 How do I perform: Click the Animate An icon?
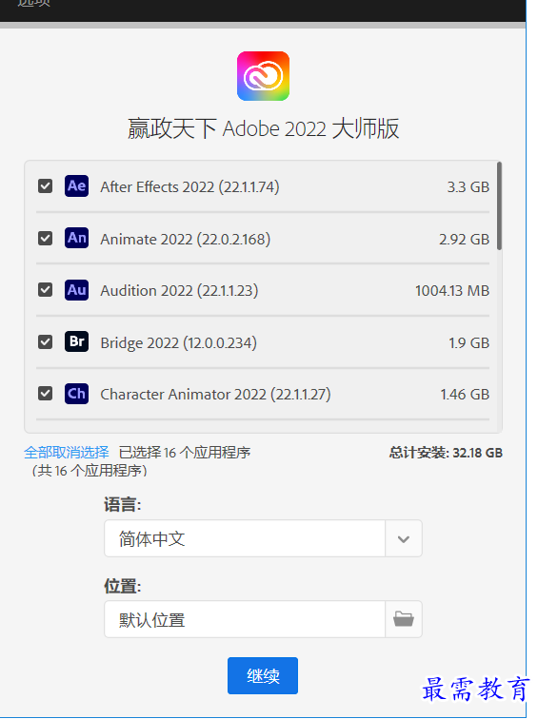pos(77,238)
